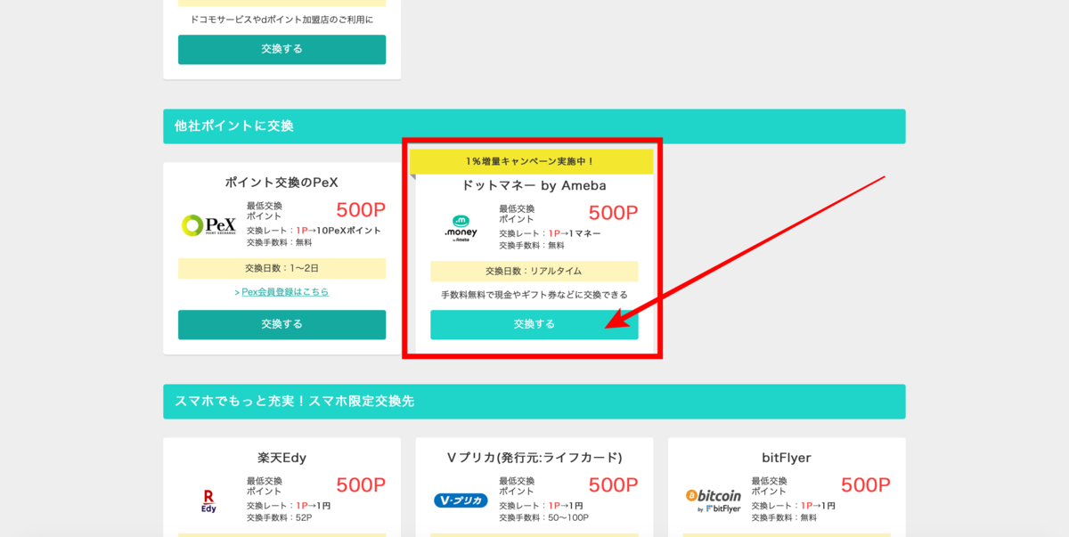
Task: Click 交換手数料:50〜100P in the Vプリカ card
Action: coord(543,517)
